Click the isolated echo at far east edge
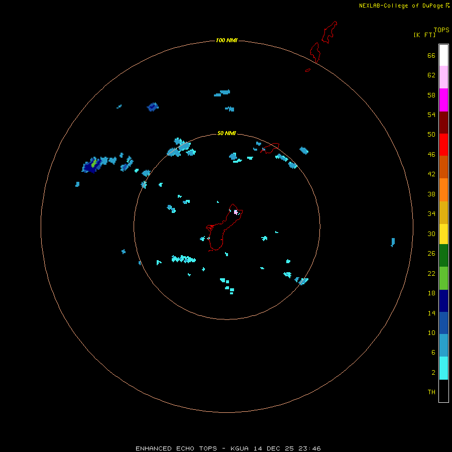The width and height of the screenshot is (452, 452). click(x=393, y=242)
